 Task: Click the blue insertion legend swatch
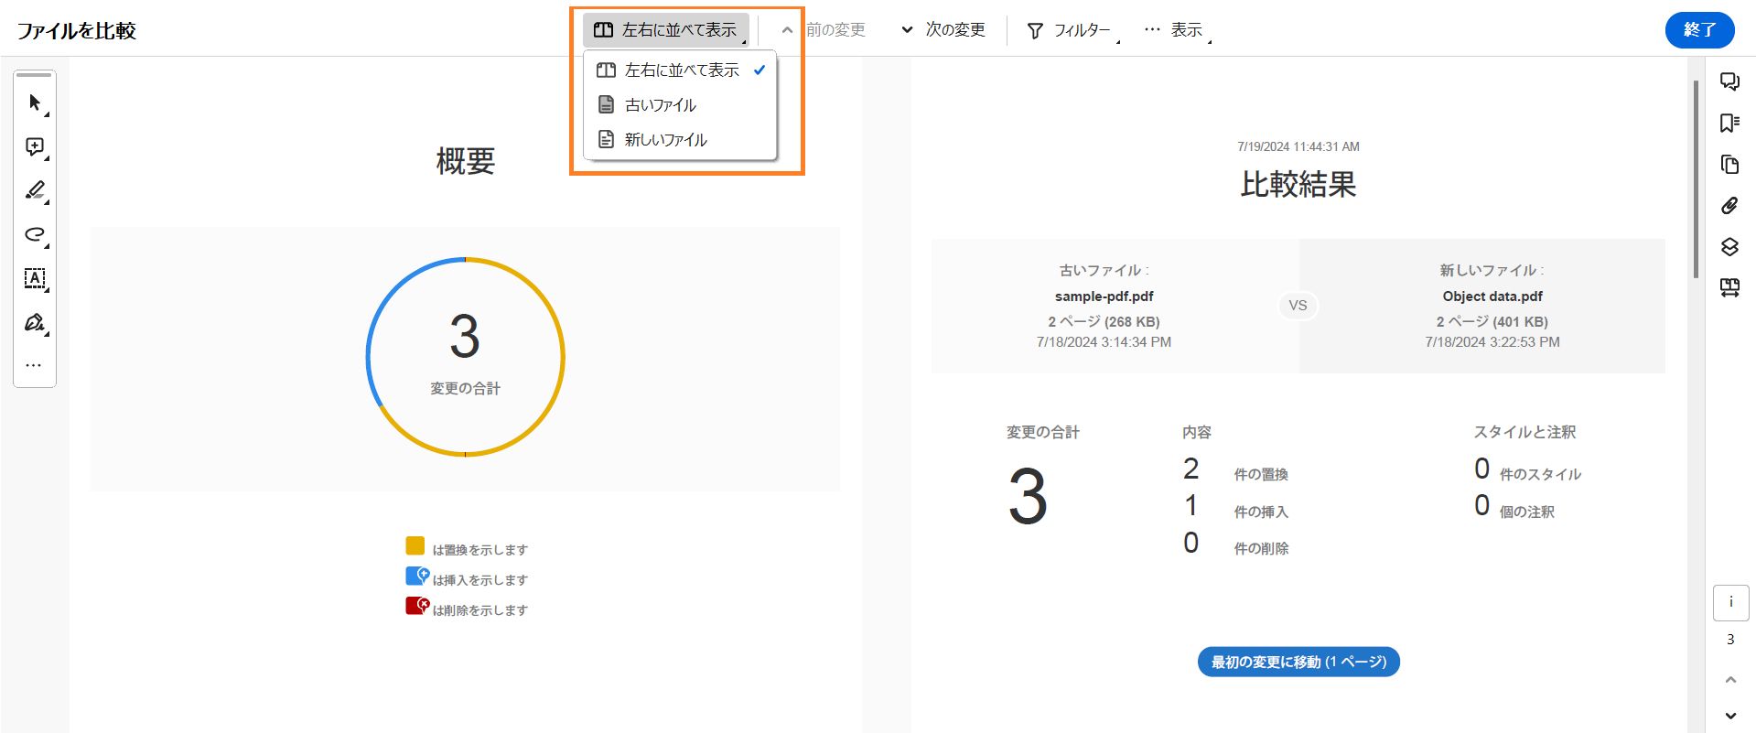[x=416, y=576]
